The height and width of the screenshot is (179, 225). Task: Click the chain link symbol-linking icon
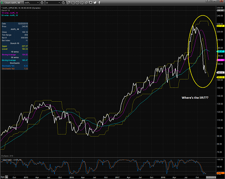coord(86,3)
